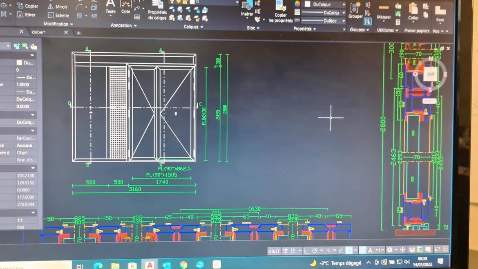The width and height of the screenshot is (478, 269).
Task: Open a new drawing tab with plus
Action: coord(78,33)
